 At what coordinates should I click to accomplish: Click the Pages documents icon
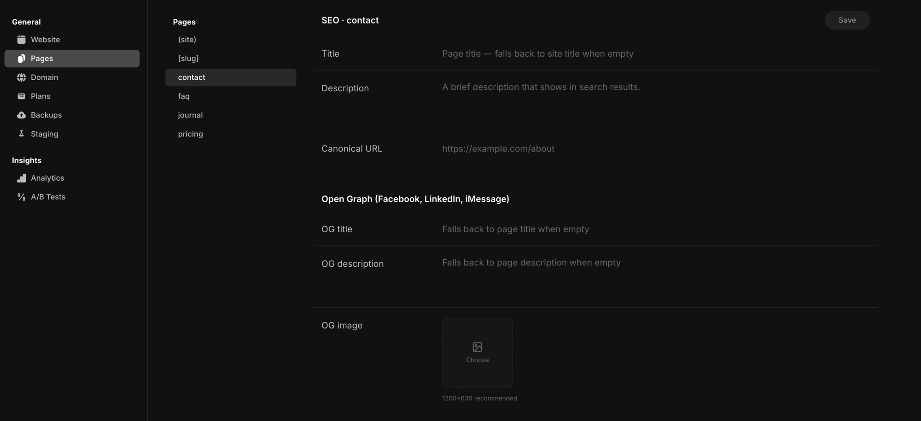21,58
